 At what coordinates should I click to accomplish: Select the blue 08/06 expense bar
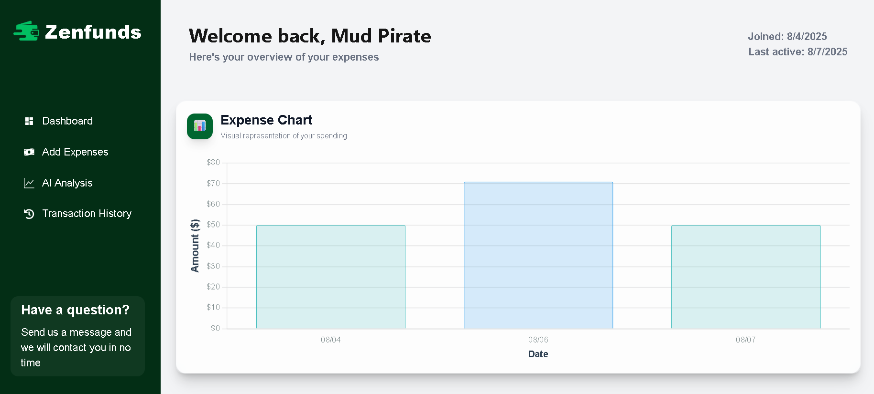click(x=538, y=255)
